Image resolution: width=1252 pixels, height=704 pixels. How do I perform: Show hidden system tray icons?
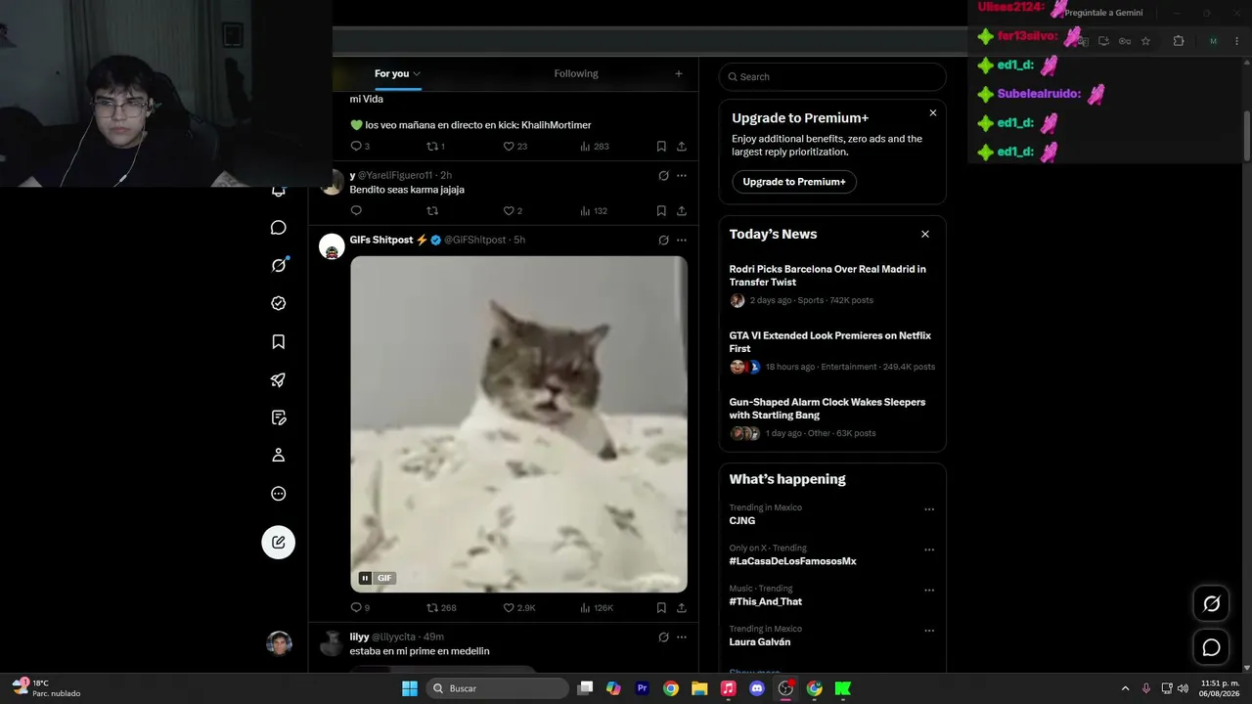click(1125, 688)
